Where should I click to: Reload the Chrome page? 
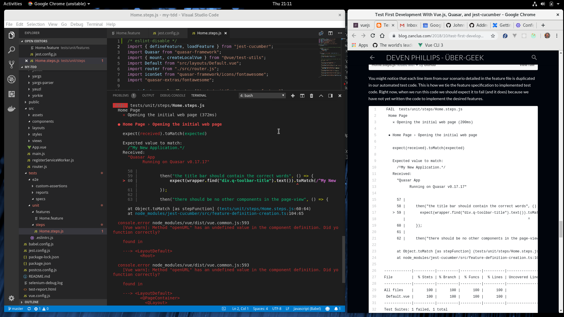(x=372, y=36)
